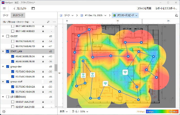The image size is (180, 115).
Task: Click the 2G access point marker
Action: [83, 75]
